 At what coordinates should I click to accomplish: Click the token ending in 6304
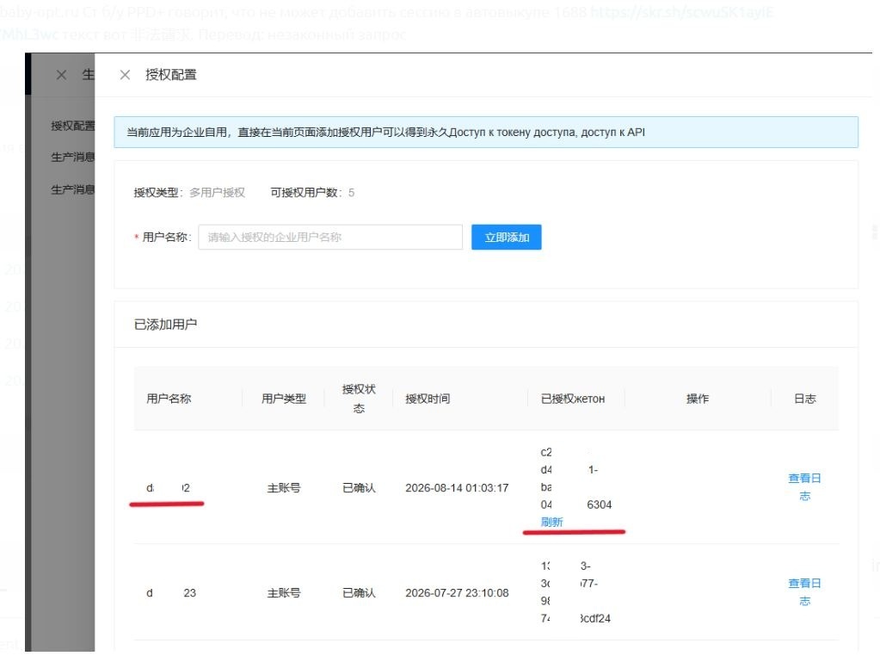click(x=575, y=478)
